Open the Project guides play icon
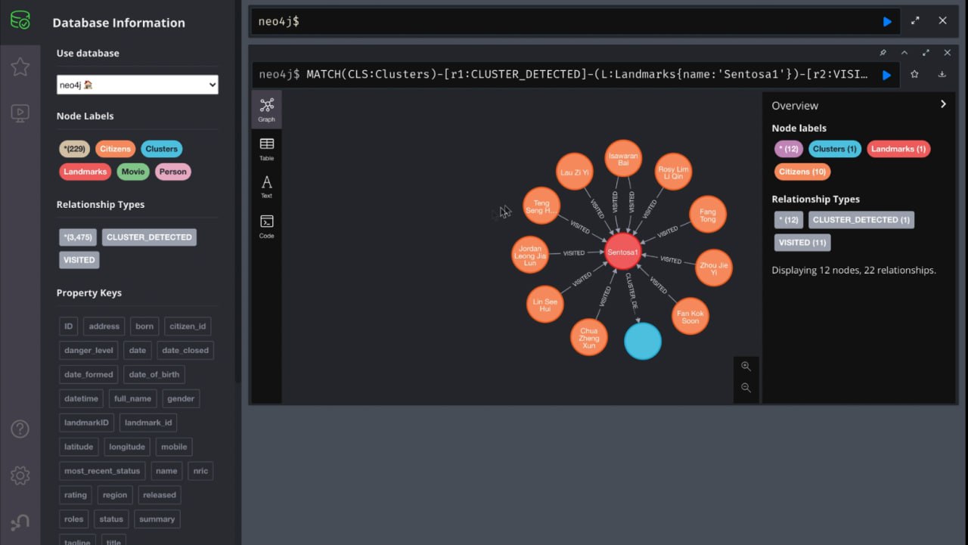 (20, 113)
